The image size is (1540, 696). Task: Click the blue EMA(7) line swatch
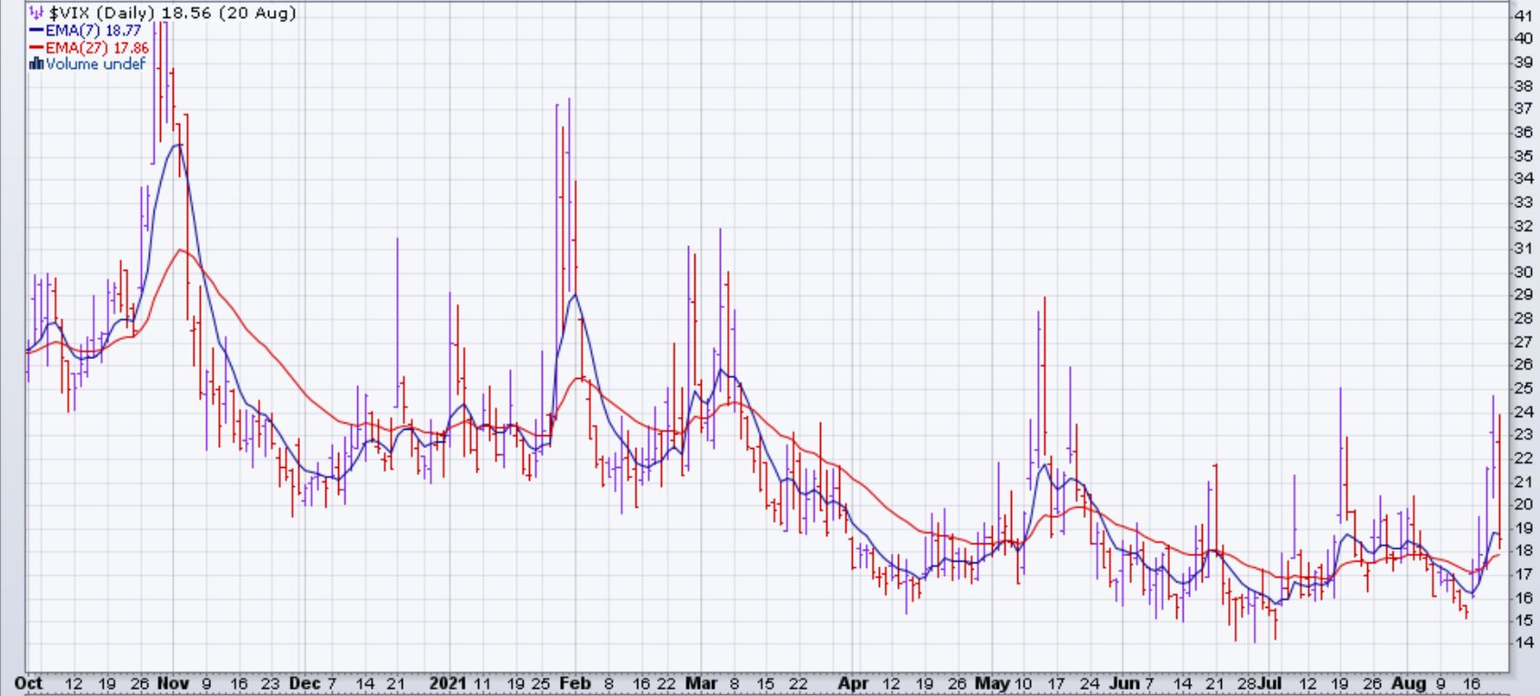pyautogui.click(x=36, y=30)
